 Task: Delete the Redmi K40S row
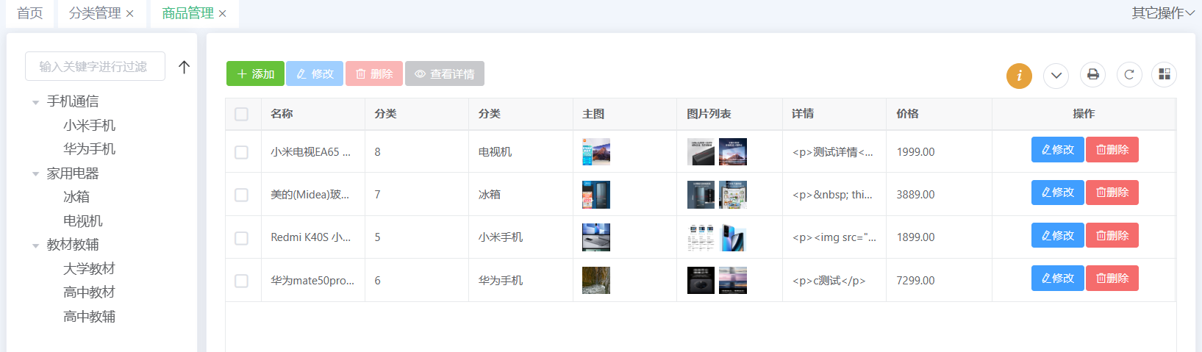point(1112,236)
